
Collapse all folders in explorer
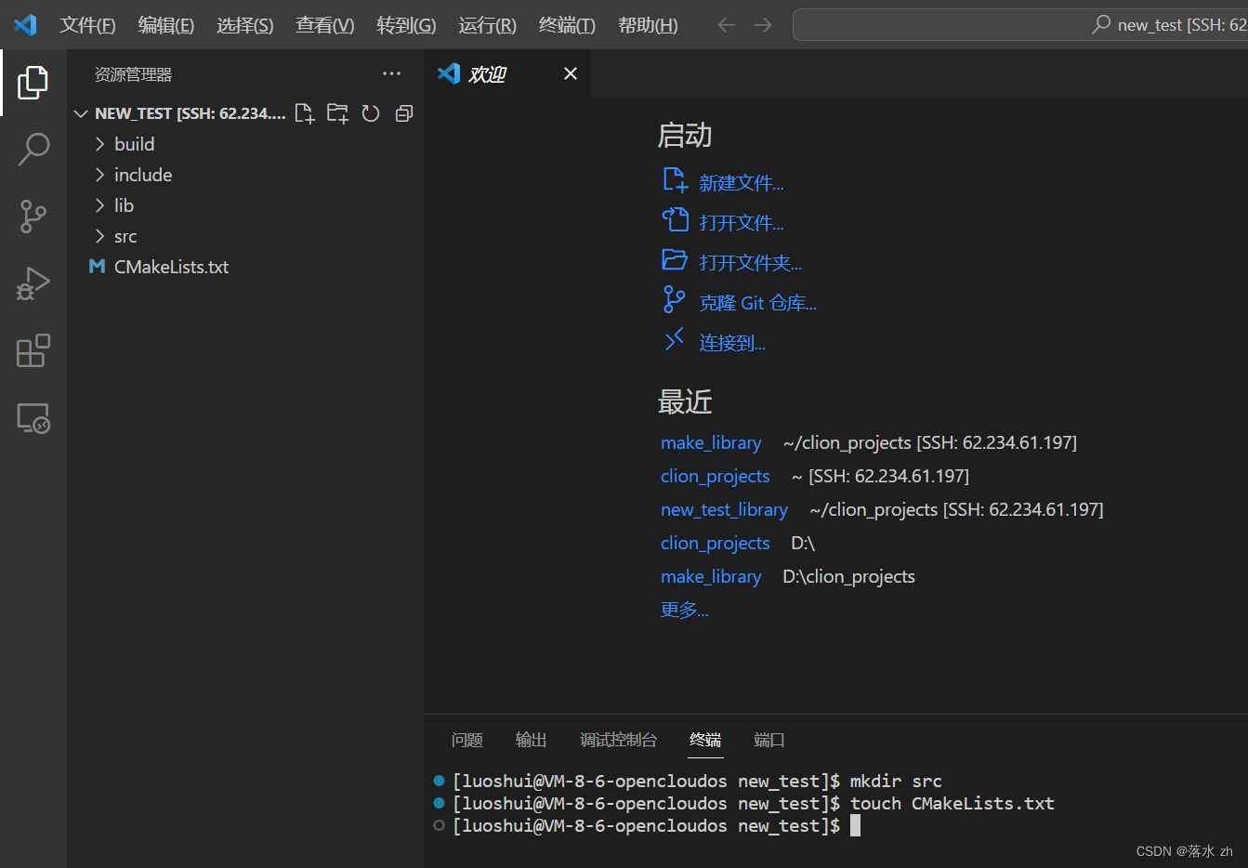click(x=404, y=113)
